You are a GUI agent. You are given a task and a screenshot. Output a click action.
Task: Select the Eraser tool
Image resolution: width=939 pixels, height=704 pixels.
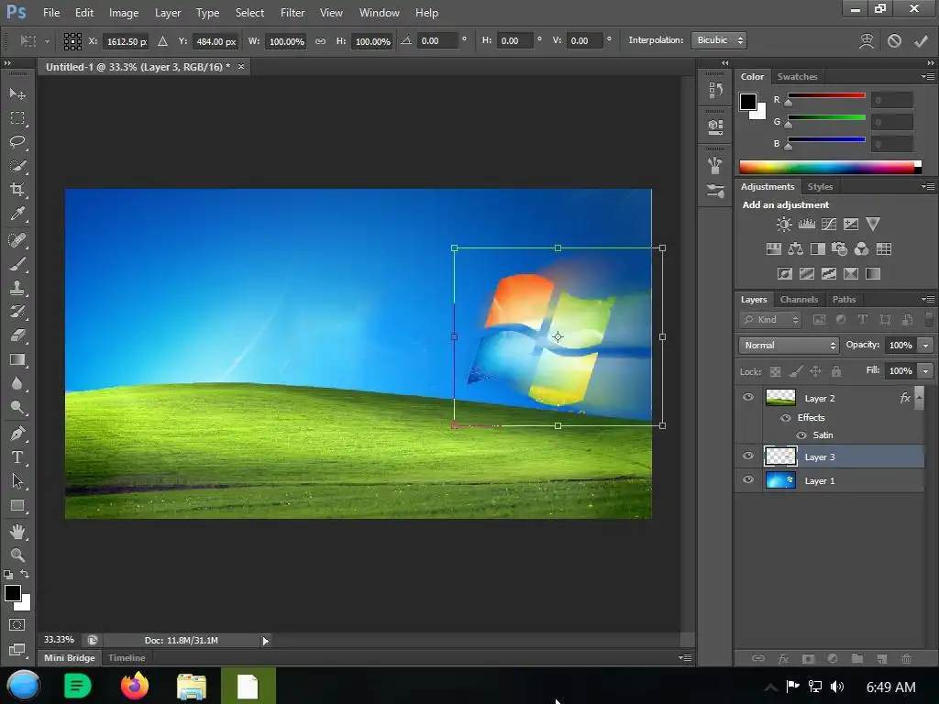click(17, 335)
